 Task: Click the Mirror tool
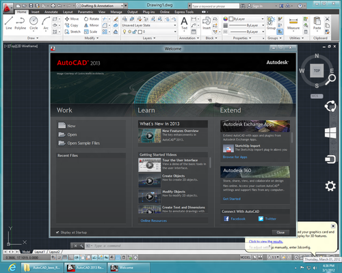tap(91, 25)
